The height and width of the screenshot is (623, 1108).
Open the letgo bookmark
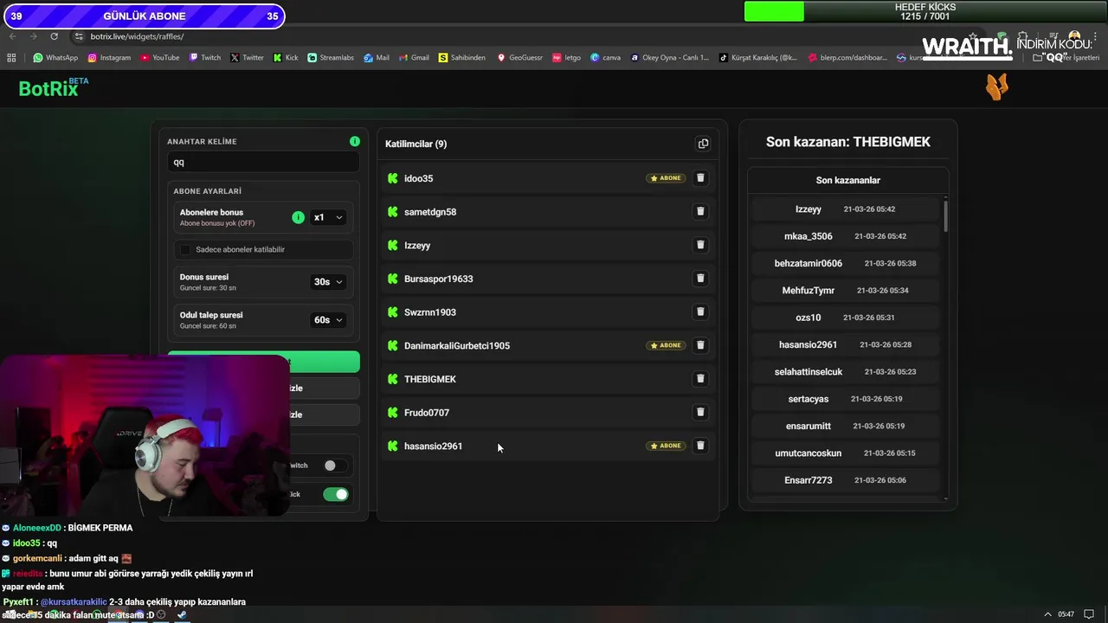click(x=567, y=58)
